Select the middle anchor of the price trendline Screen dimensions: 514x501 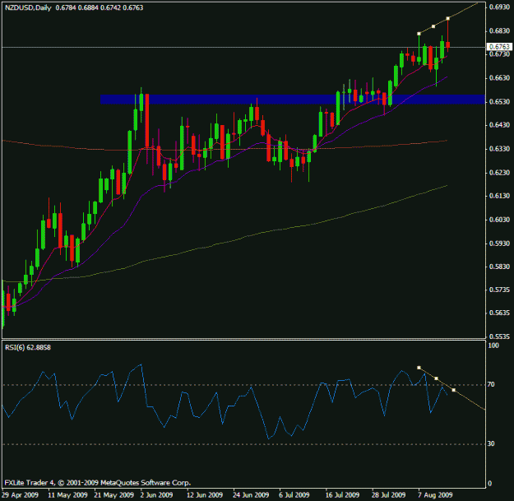[433, 26]
